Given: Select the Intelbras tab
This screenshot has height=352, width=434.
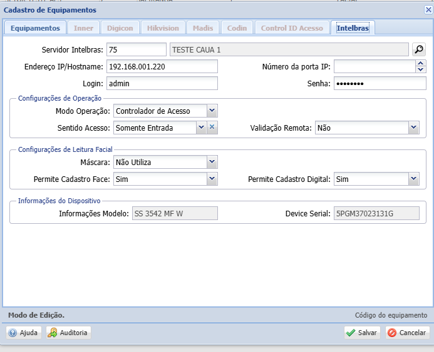Looking at the screenshot, I should point(353,28).
